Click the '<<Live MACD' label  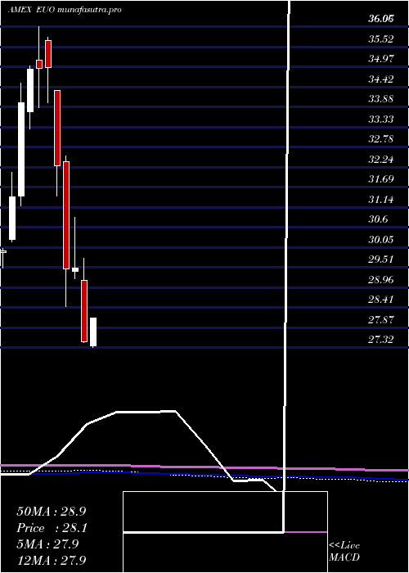[x=344, y=551]
